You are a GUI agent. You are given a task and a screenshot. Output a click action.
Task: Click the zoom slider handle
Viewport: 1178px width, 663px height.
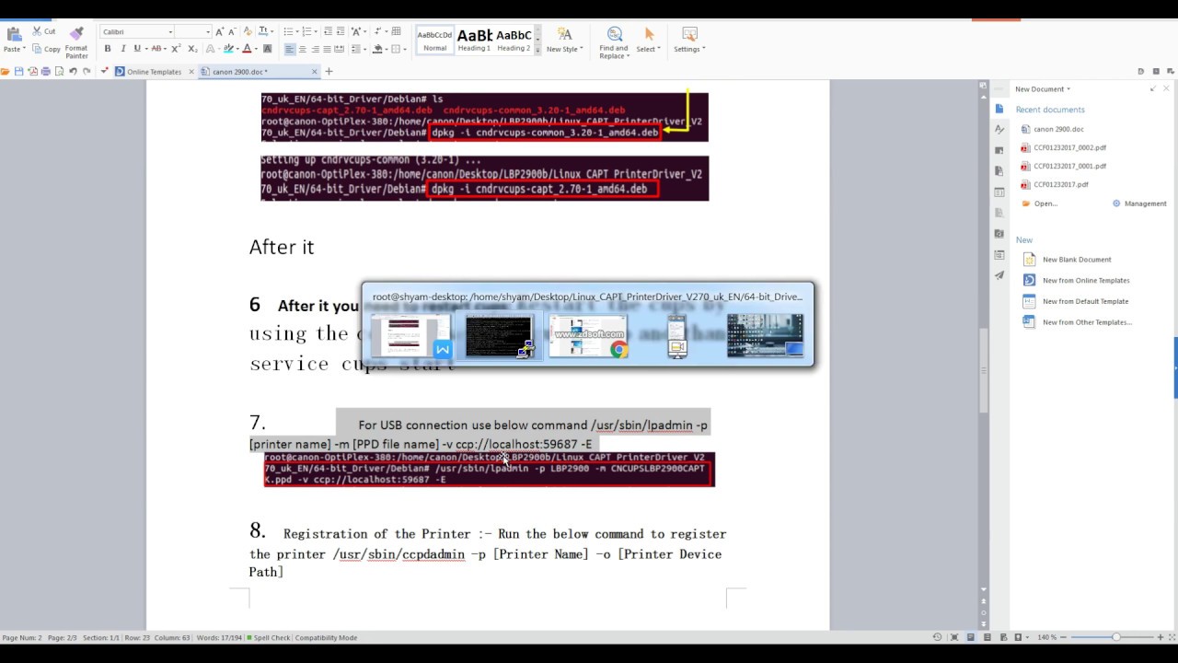[x=1116, y=637]
